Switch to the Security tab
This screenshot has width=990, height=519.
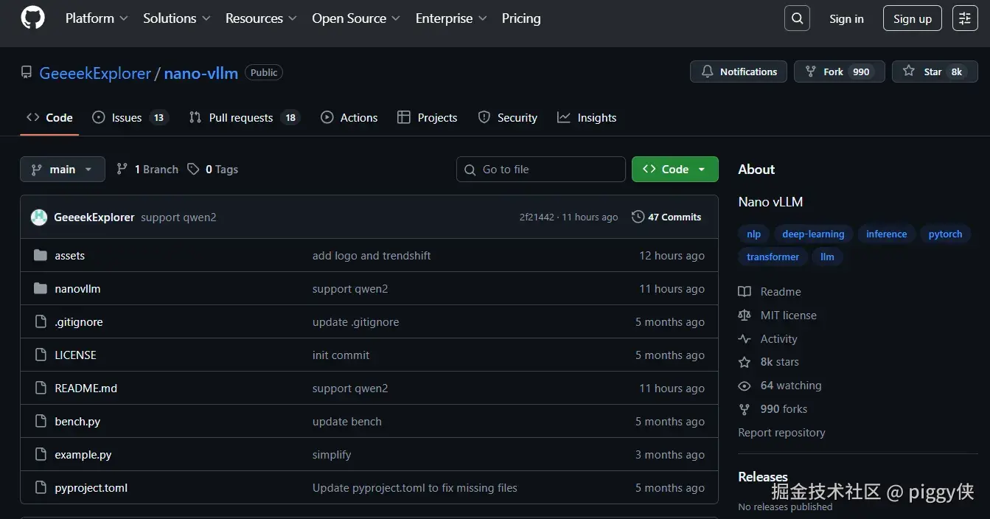pyautogui.click(x=508, y=118)
